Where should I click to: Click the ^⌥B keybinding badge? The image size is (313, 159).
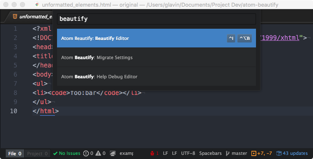pos(245,38)
